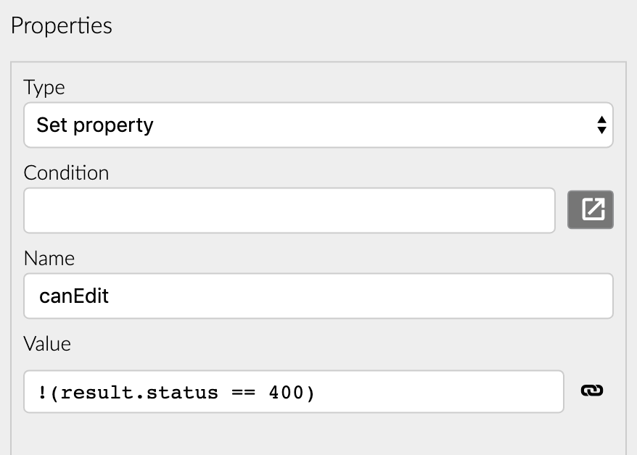Open the Type dropdown showing Set property
The height and width of the screenshot is (455, 637).
(318, 125)
